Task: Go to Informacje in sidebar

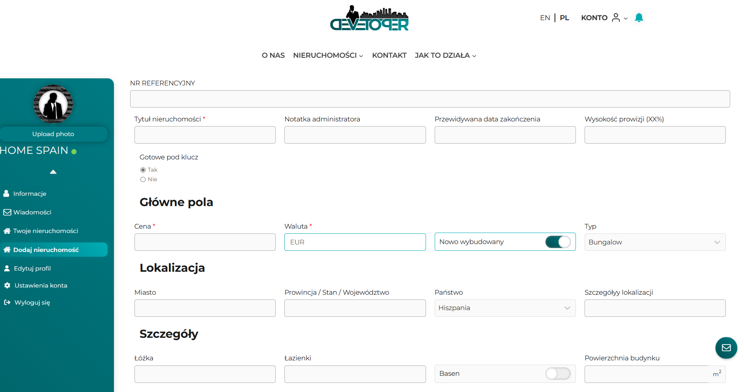Action: (x=30, y=193)
